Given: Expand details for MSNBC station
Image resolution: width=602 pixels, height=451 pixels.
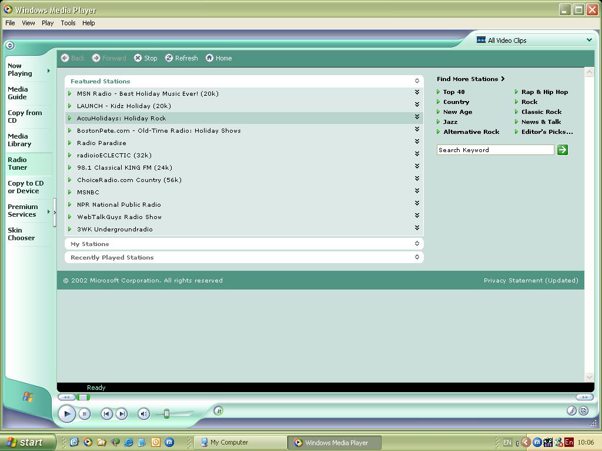Looking at the screenshot, I should (417, 191).
